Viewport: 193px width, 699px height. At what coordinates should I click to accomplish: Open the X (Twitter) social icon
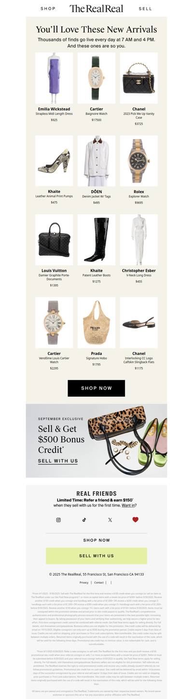pos(110,520)
